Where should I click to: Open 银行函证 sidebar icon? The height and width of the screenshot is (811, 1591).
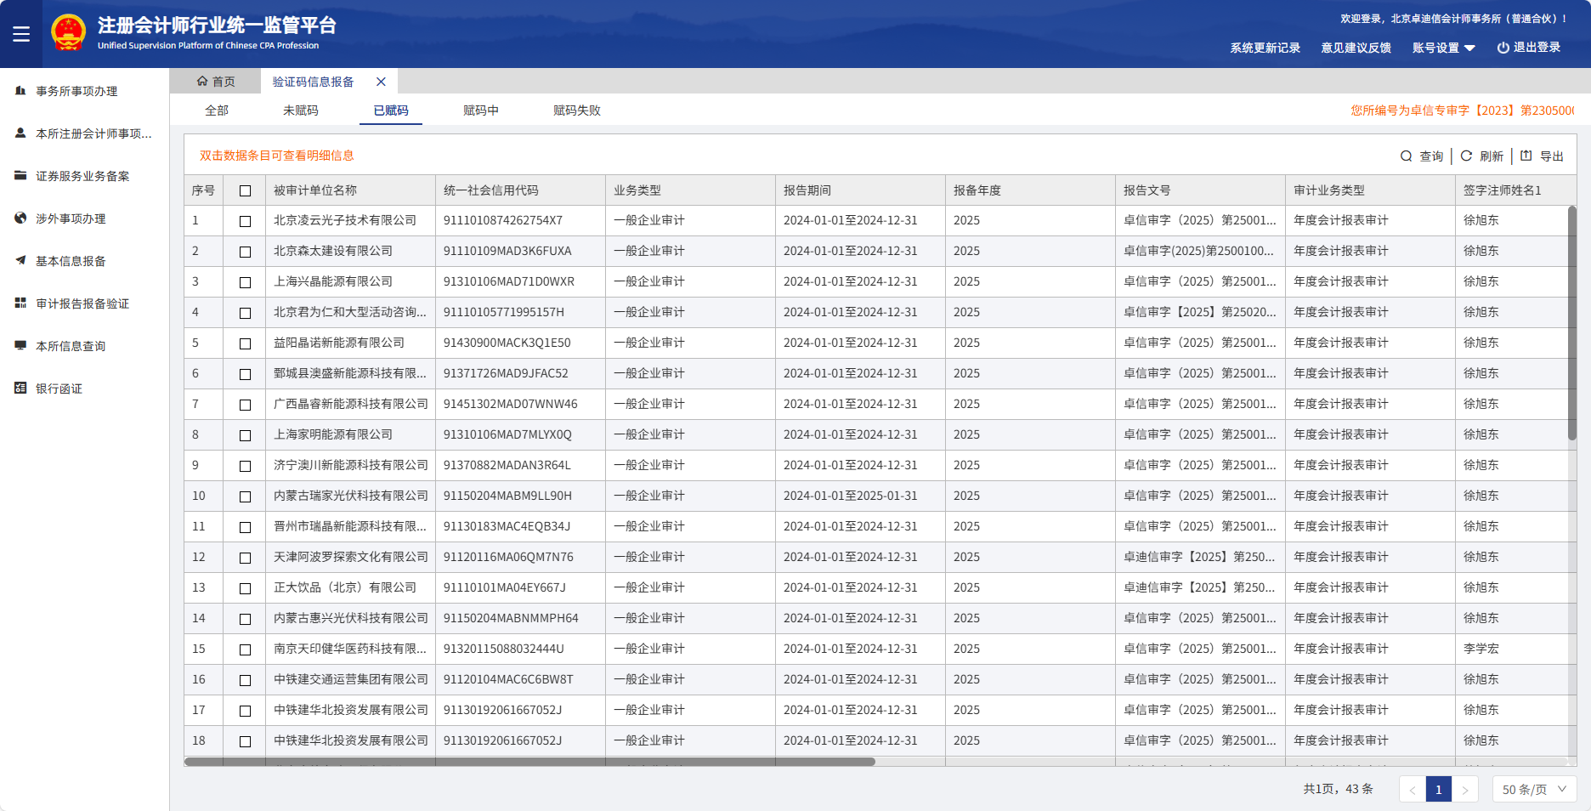pyautogui.click(x=20, y=388)
